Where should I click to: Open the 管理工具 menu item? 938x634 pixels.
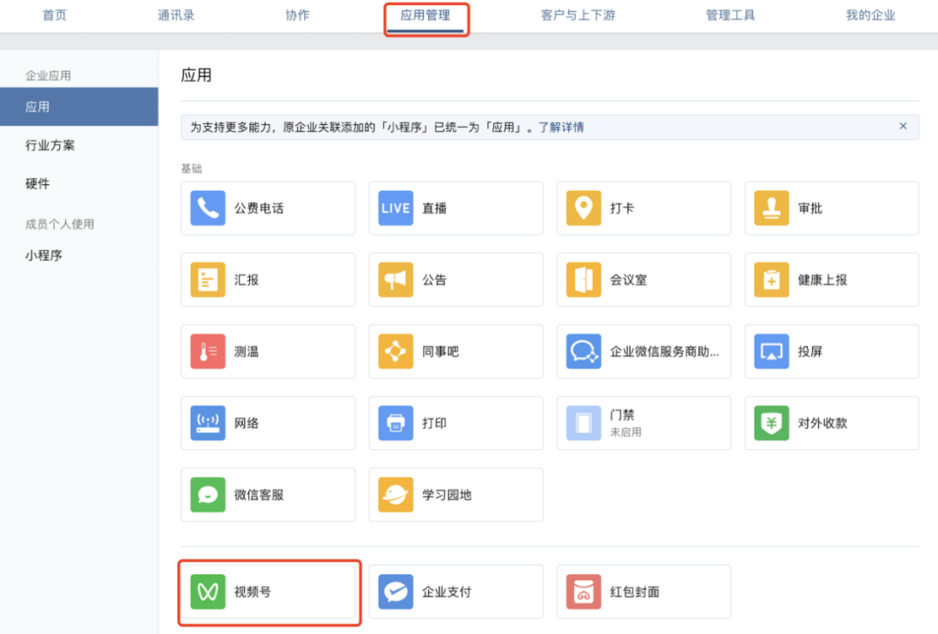[730, 15]
